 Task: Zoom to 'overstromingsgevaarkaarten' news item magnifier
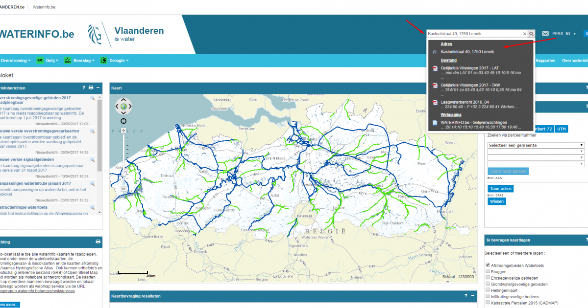tap(92, 132)
